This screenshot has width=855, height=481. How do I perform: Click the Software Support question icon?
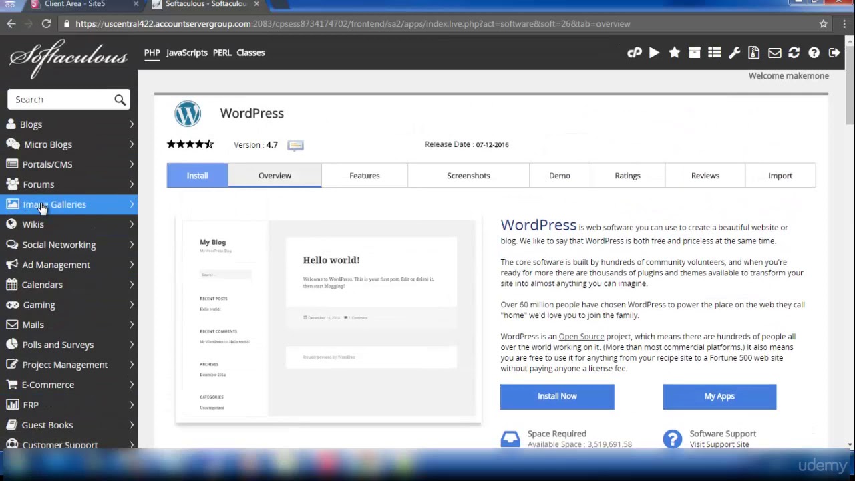pyautogui.click(x=672, y=439)
